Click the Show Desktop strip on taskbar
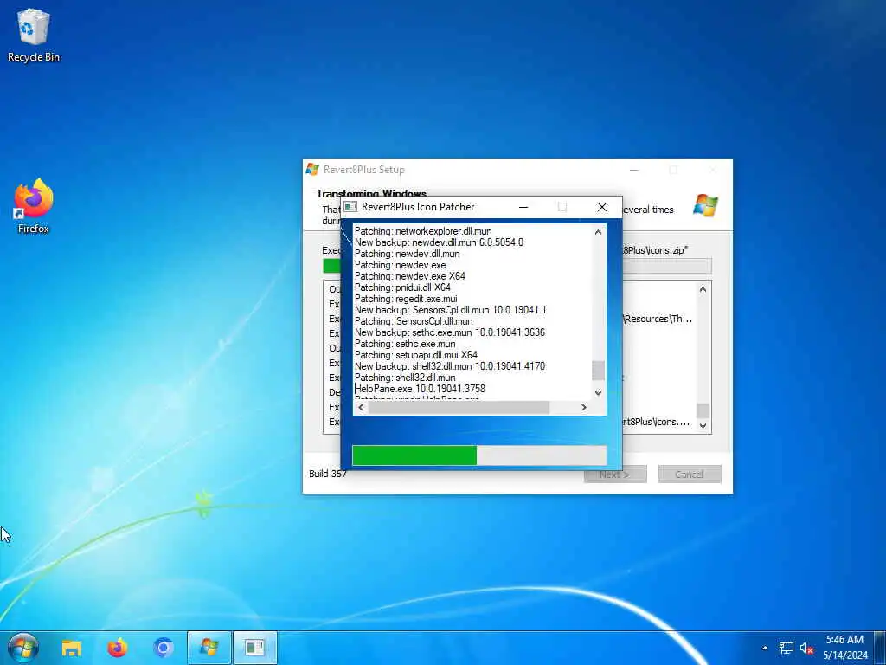 (880, 648)
